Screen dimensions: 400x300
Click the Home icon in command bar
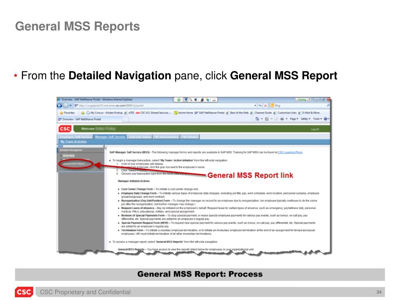tap(257, 119)
